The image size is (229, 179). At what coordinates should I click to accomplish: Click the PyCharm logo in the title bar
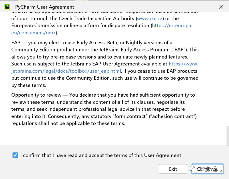7,7
